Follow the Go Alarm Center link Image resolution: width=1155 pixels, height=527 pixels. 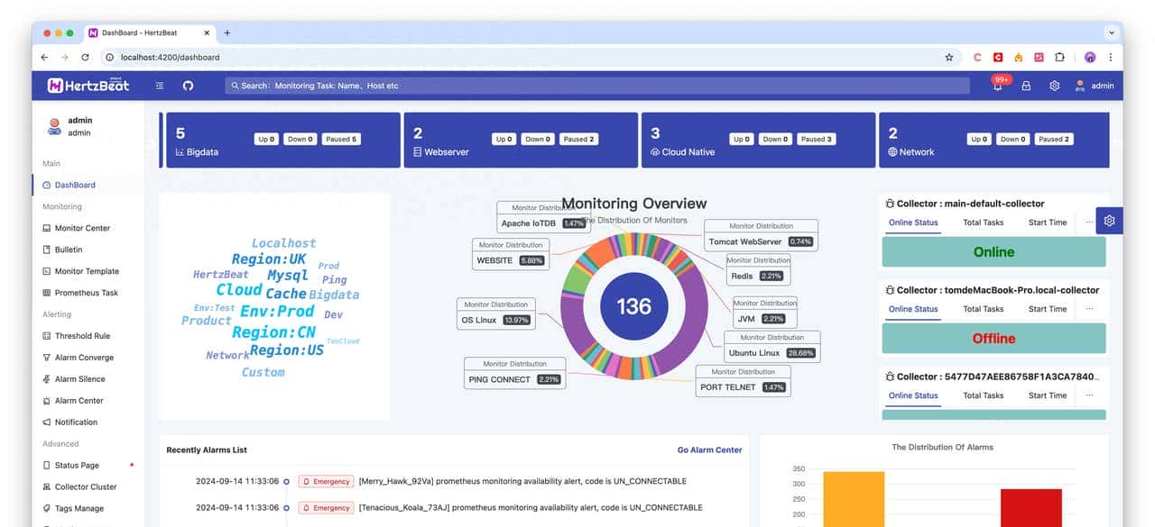[709, 450]
